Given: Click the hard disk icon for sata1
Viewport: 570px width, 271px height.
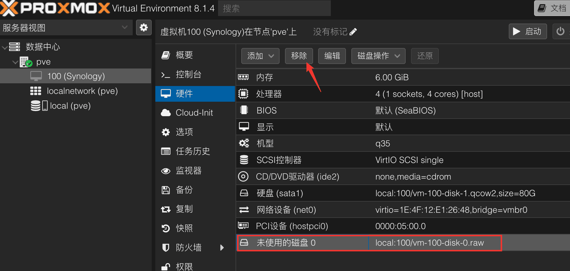Looking at the screenshot, I should click(244, 193).
